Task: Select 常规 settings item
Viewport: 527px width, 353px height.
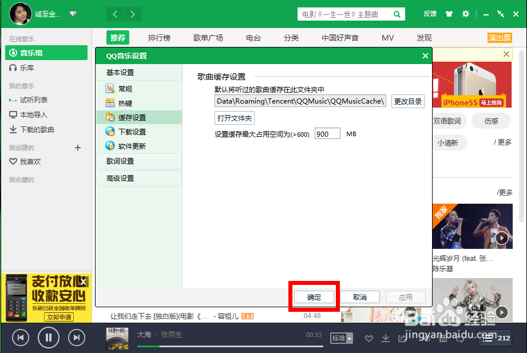Action: click(x=139, y=89)
